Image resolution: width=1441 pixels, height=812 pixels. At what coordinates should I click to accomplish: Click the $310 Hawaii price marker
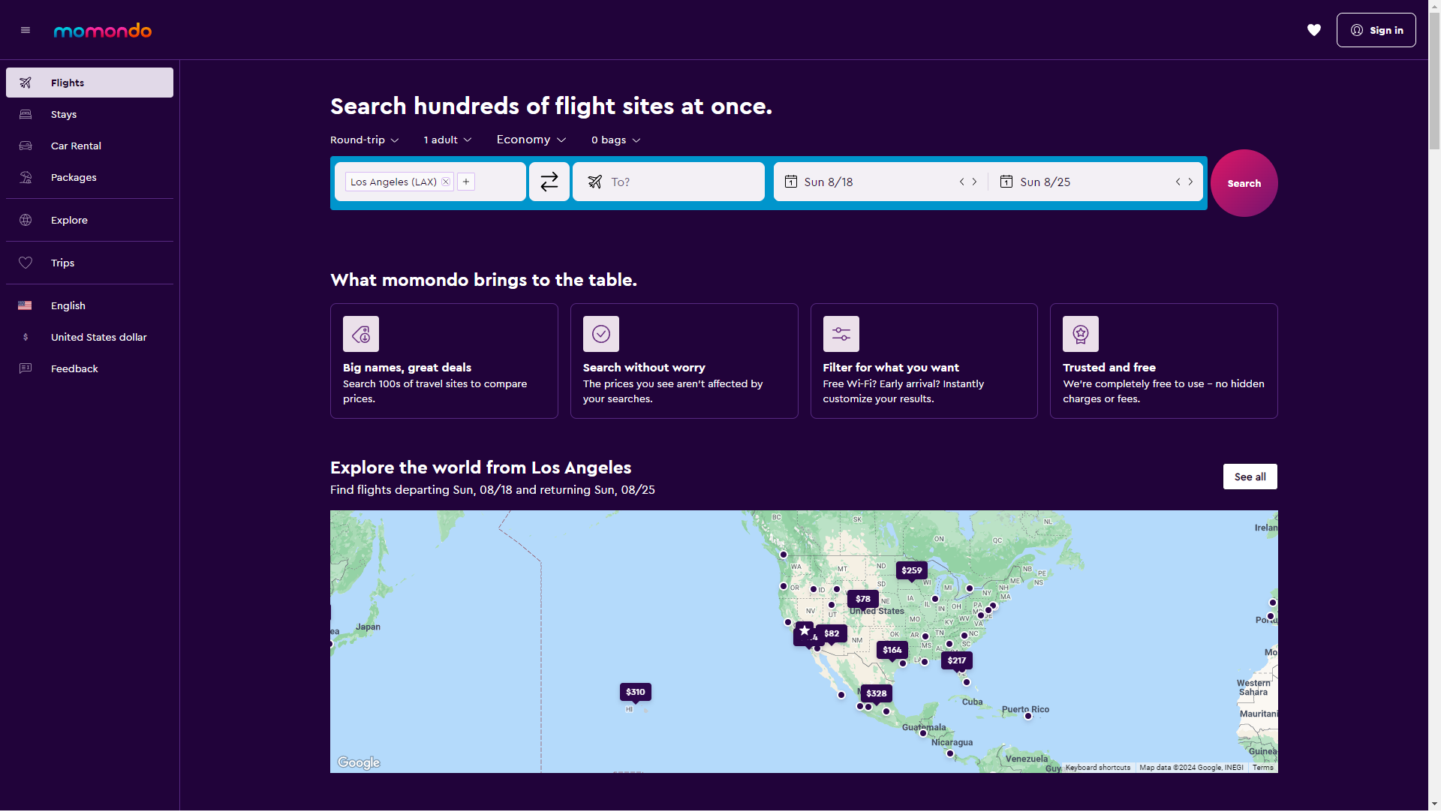click(x=635, y=692)
